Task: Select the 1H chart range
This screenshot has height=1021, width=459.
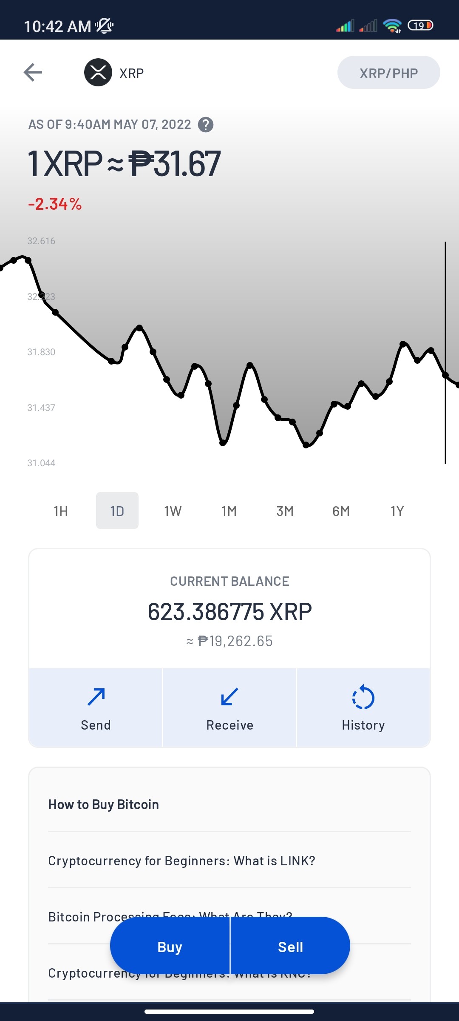Action: click(x=61, y=510)
